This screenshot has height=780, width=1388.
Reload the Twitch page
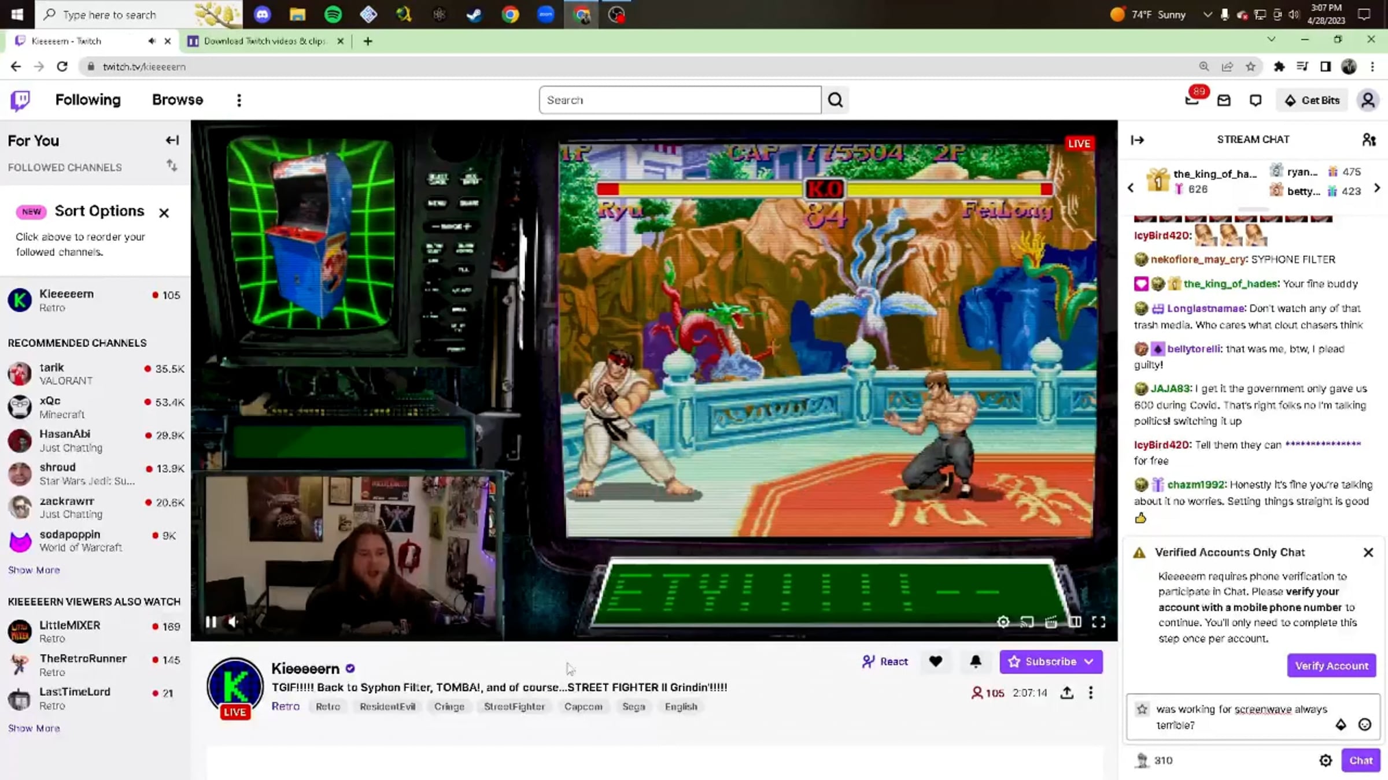[62, 66]
